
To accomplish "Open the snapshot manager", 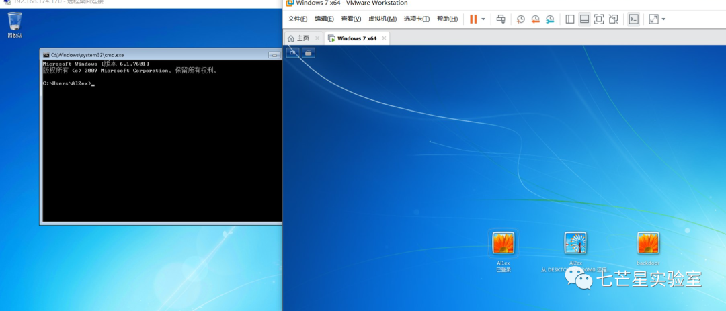I will tap(550, 19).
